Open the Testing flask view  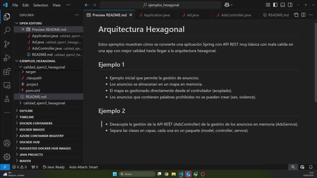coord(7,99)
